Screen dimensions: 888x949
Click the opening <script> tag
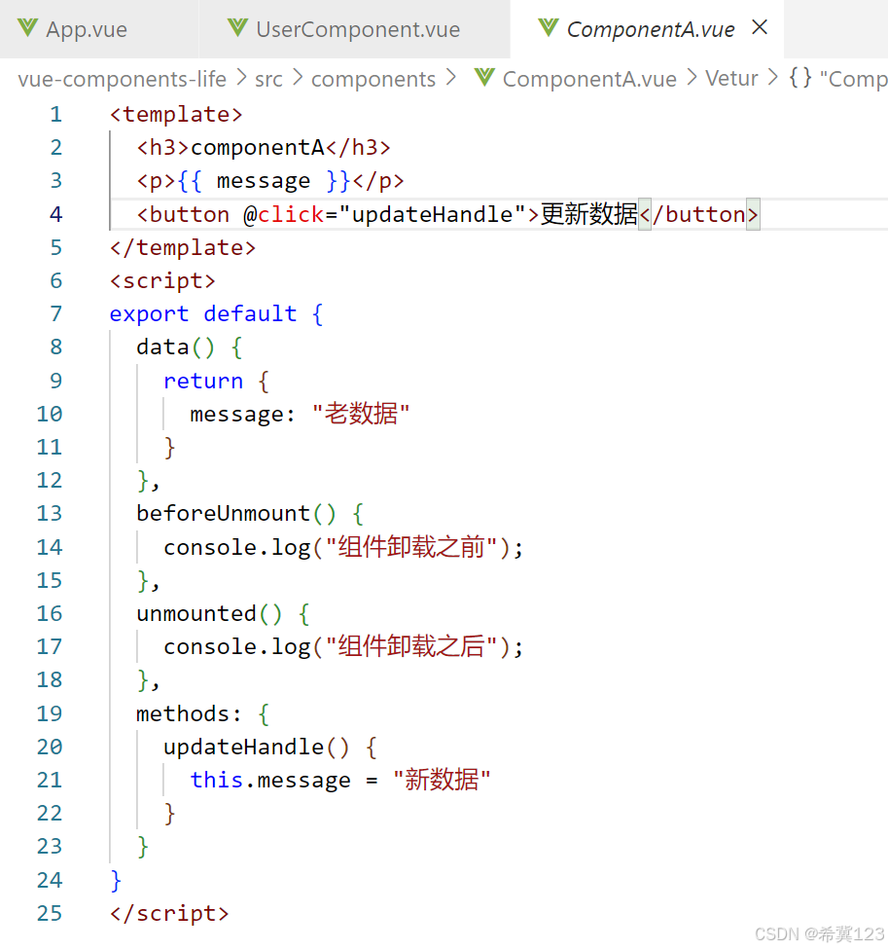point(162,281)
